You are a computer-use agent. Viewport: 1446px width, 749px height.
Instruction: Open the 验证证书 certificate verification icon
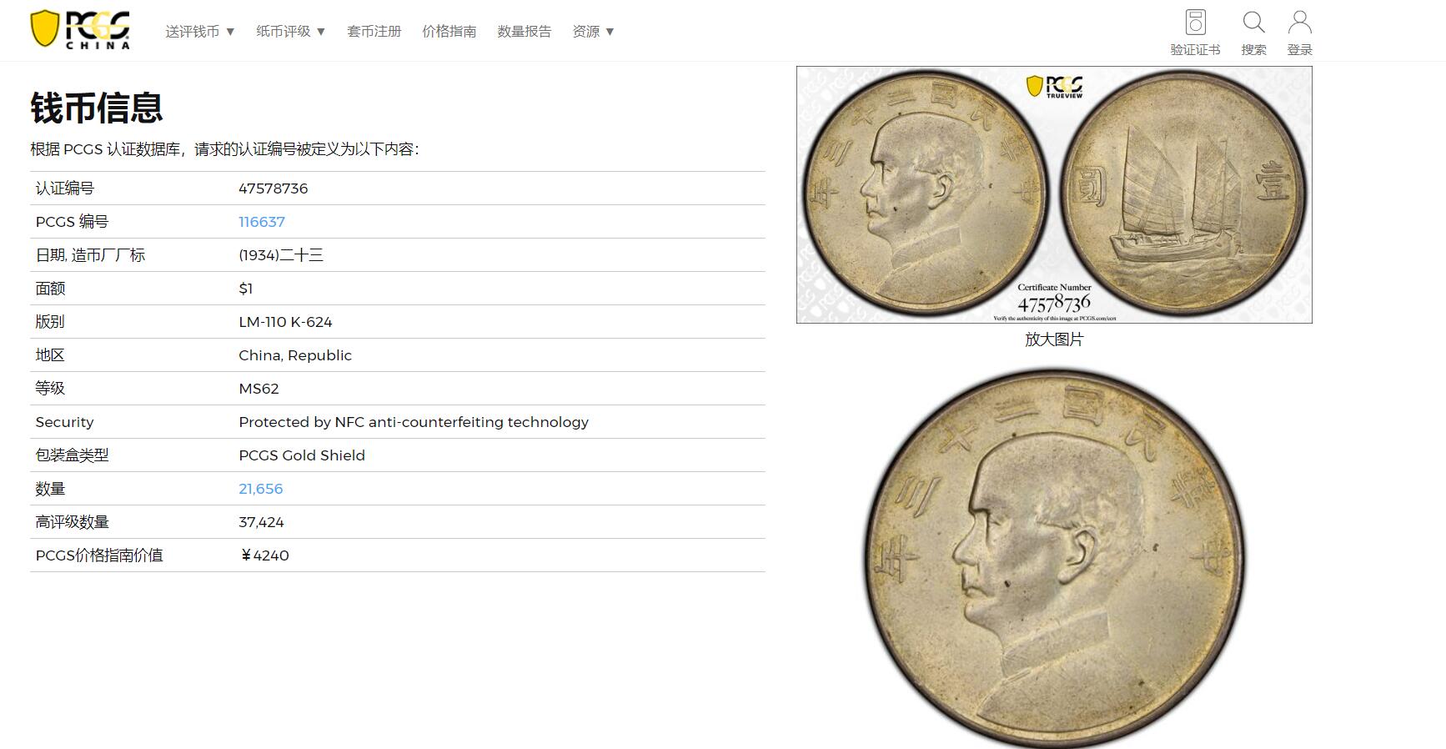tap(1195, 23)
